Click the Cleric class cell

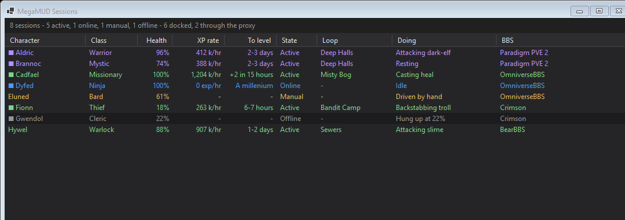coord(98,119)
